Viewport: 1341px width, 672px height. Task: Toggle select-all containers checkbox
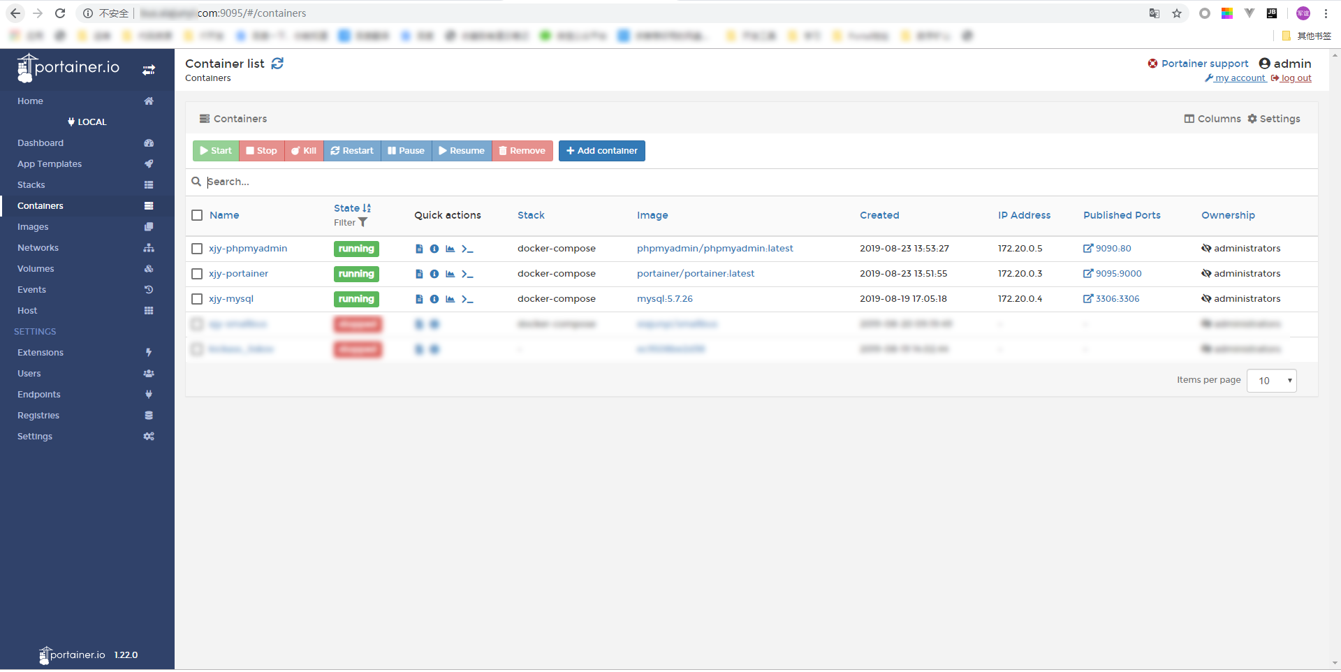click(197, 215)
